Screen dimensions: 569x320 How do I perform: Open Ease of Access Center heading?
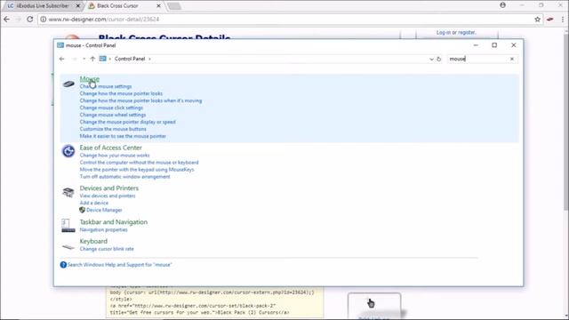pos(110,148)
